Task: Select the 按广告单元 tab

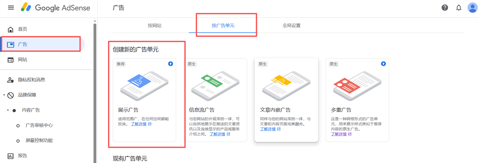Action: coord(223,26)
